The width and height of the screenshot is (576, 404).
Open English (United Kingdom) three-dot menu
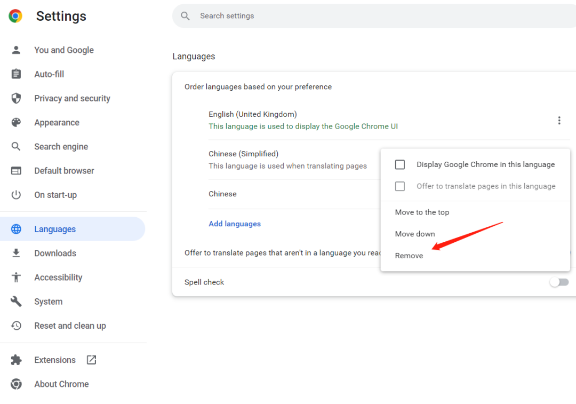559,121
